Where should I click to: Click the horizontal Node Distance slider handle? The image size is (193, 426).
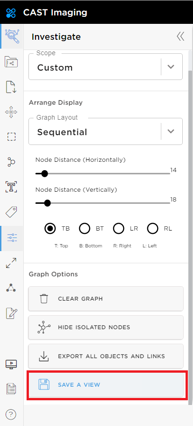45,173
